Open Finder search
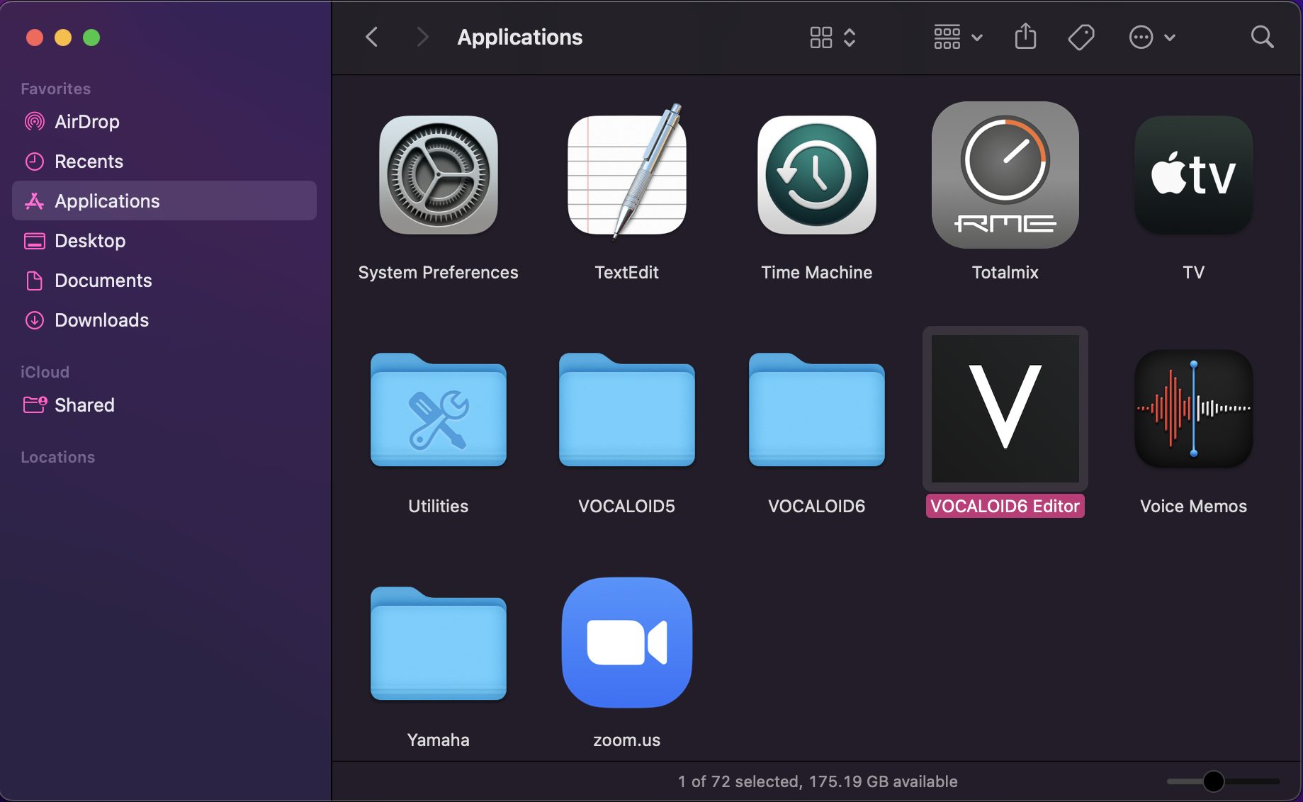This screenshot has width=1303, height=802. [1262, 36]
